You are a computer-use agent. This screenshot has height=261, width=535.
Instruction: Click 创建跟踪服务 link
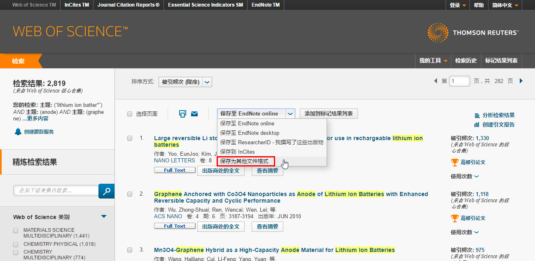[x=39, y=132]
